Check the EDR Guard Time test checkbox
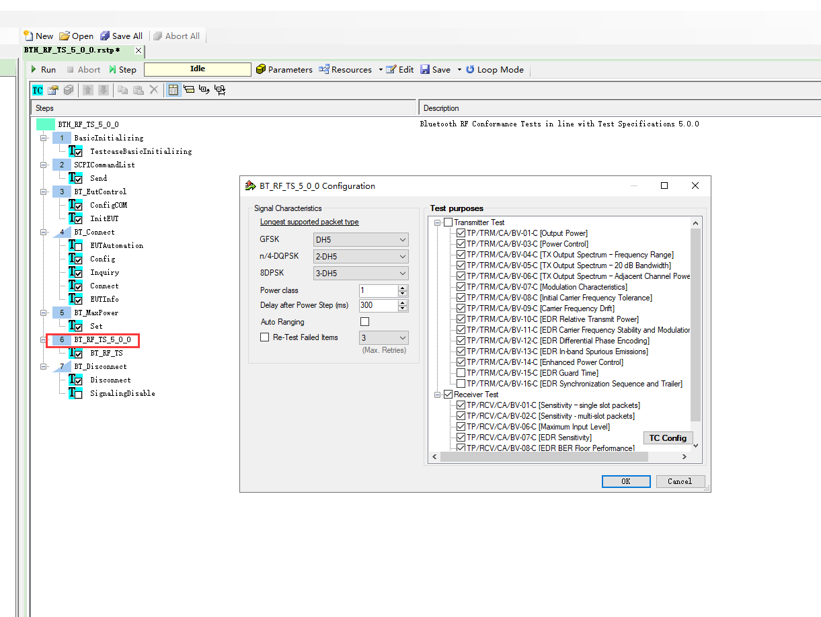The width and height of the screenshot is (821, 617). pos(461,373)
